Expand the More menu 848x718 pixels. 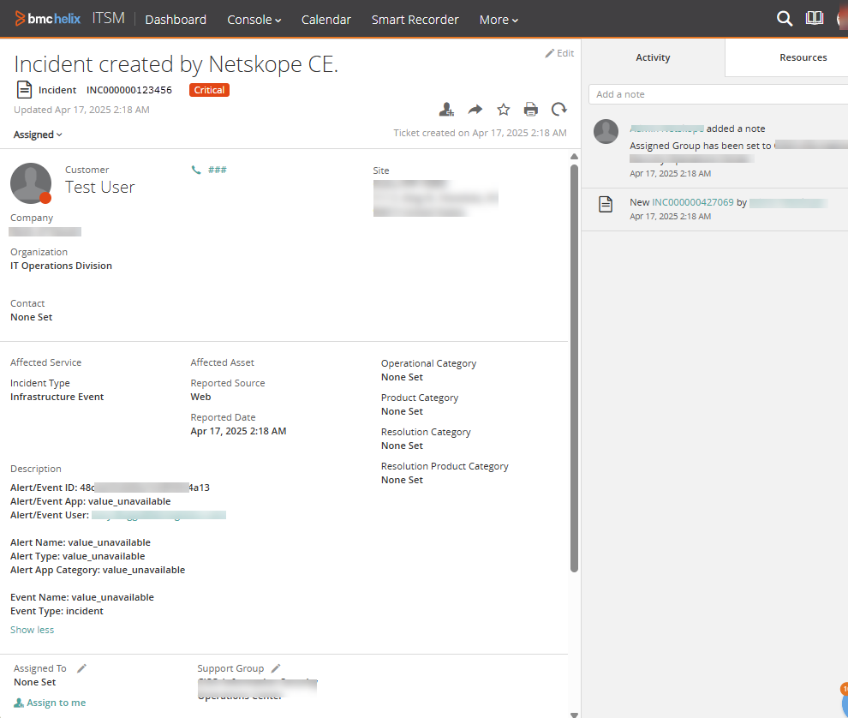(498, 20)
